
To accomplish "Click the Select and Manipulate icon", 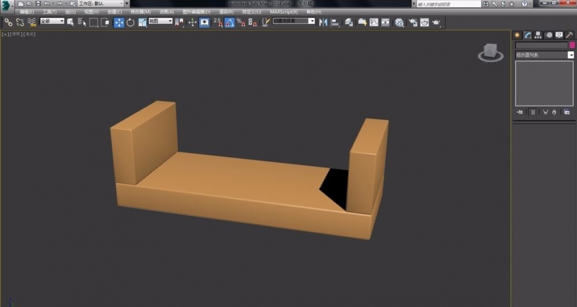I will [193, 23].
